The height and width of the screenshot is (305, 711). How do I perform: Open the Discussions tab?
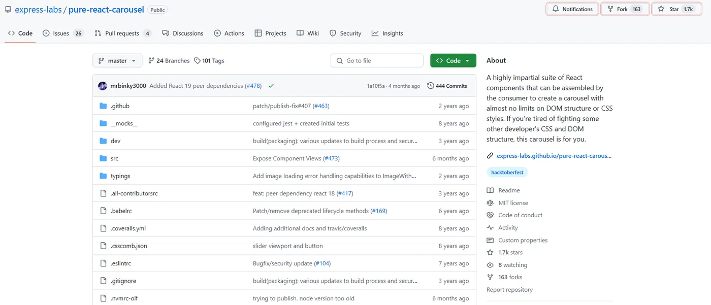[x=183, y=33]
